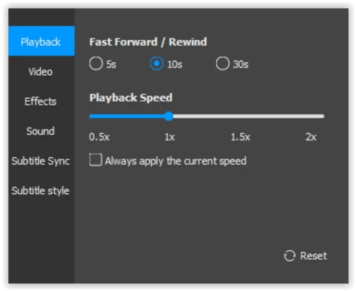Screen dimensions: 356x291
Task: Click the far right end of speed slider track
Action: [322, 117]
